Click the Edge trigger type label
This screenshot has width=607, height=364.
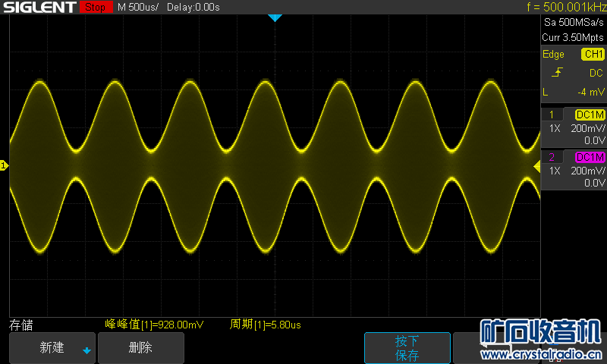pos(553,54)
